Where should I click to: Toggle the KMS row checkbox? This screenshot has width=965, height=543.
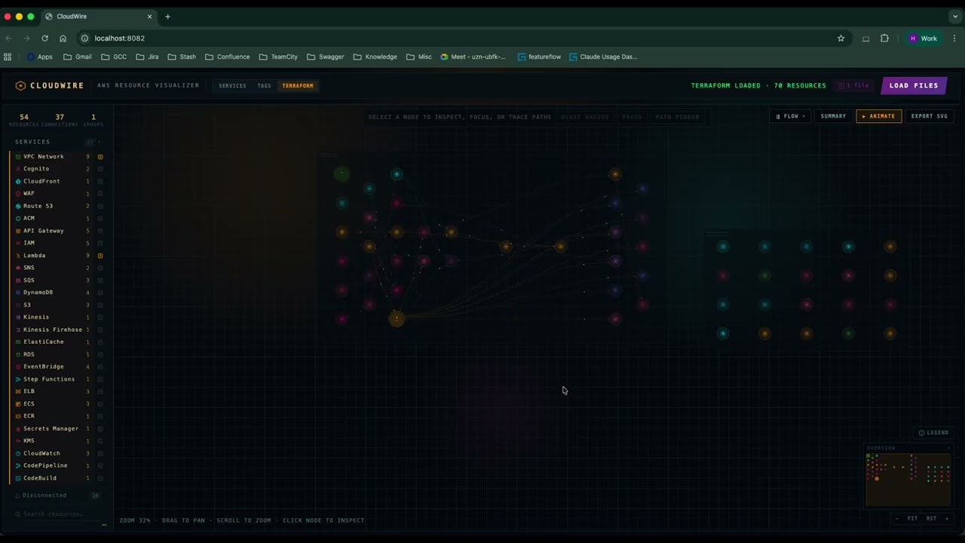[100, 441]
